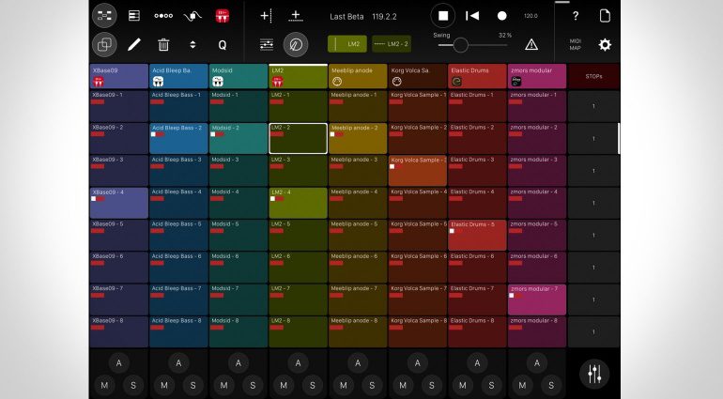Select the pencil edit tool
The width and height of the screenshot is (723, 399).
pos(133,44)
